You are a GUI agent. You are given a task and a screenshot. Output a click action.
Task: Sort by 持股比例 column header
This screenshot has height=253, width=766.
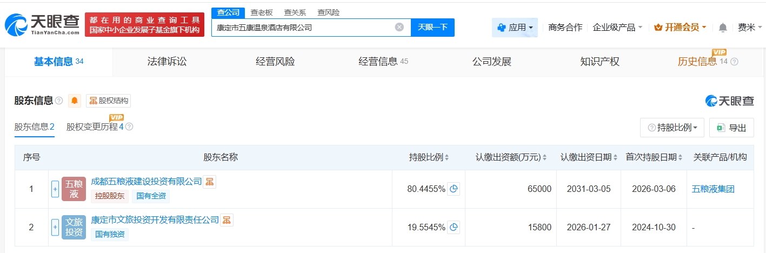click(x=429, y=157)
